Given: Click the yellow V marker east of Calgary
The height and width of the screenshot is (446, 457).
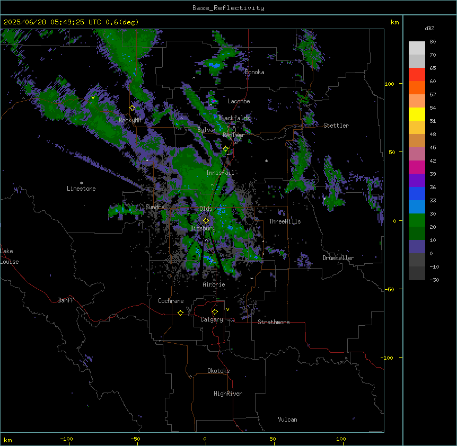Looking at the screenshot, I should pos(227,309).
